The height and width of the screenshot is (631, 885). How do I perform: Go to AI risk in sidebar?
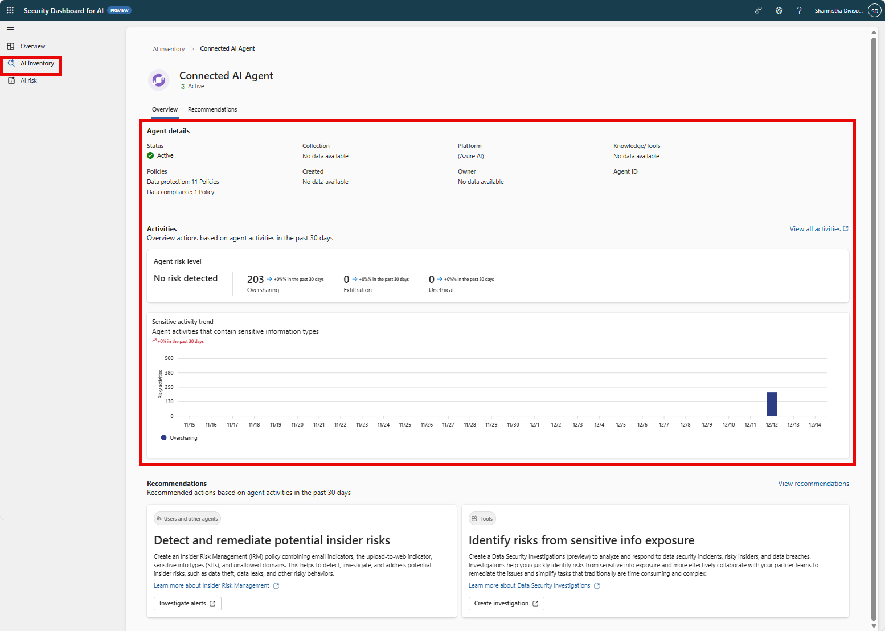click(x=28, y=81)
